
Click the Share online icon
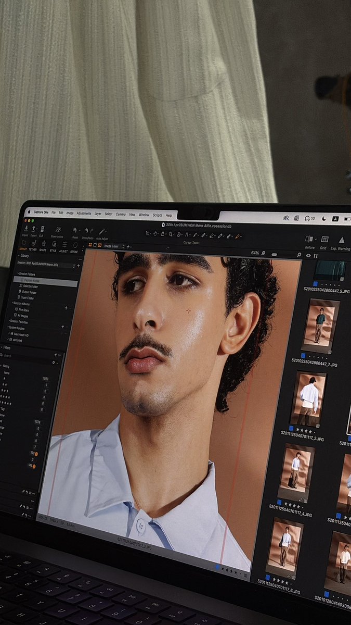pyautogui.click(x=58, y=230)
